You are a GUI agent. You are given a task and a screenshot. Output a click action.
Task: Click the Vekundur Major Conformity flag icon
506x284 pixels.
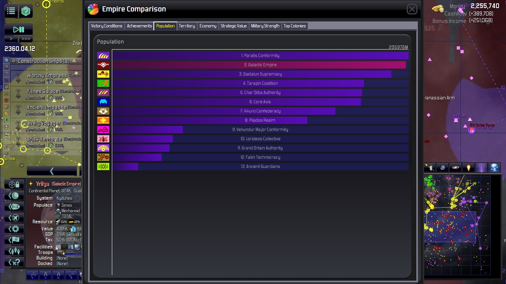103,129
